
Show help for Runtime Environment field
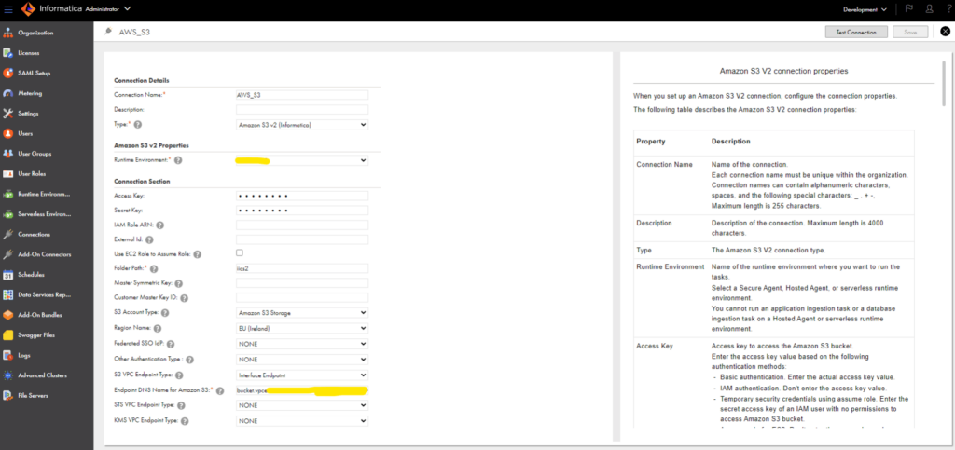177,160
